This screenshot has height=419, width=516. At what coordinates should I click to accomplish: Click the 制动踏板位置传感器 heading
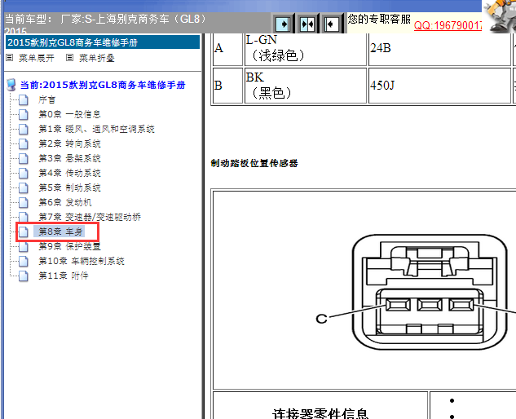click(254, 163)
